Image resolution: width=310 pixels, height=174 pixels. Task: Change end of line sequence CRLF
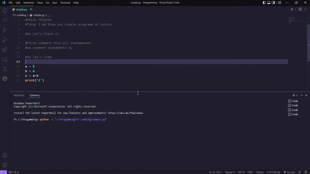[x=250, y=172]
